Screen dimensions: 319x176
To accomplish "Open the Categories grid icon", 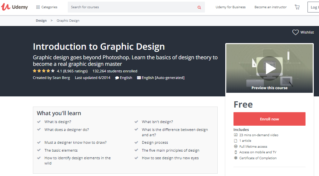I will pos(38,7).
